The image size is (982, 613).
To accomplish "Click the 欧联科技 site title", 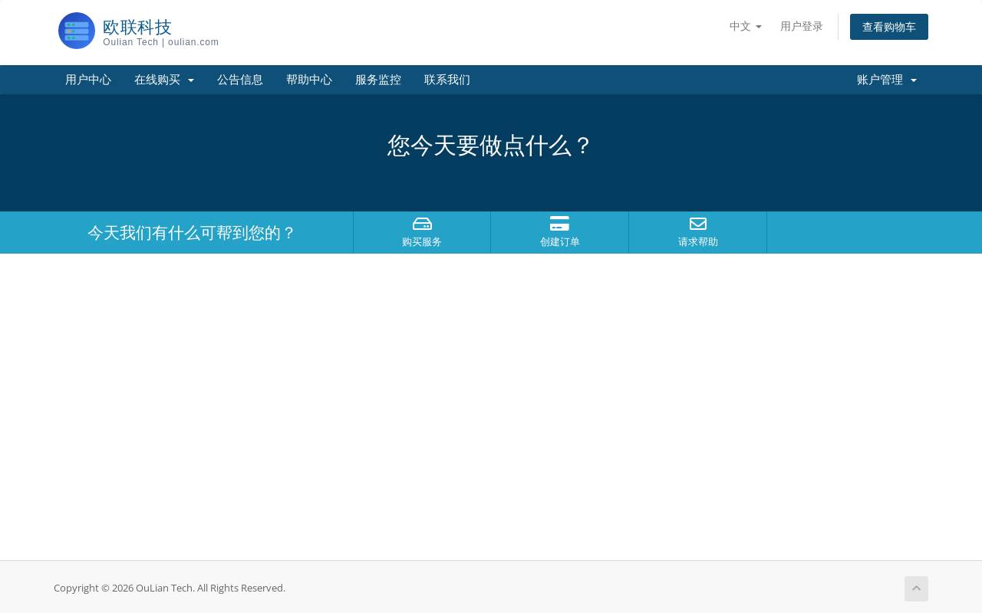I will (137, 27).
